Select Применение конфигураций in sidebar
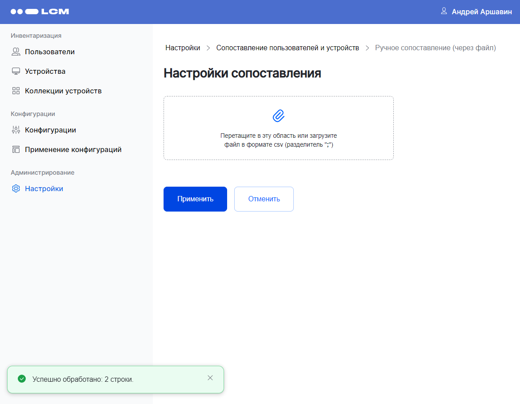520x404 pixels. coord(73,150)
